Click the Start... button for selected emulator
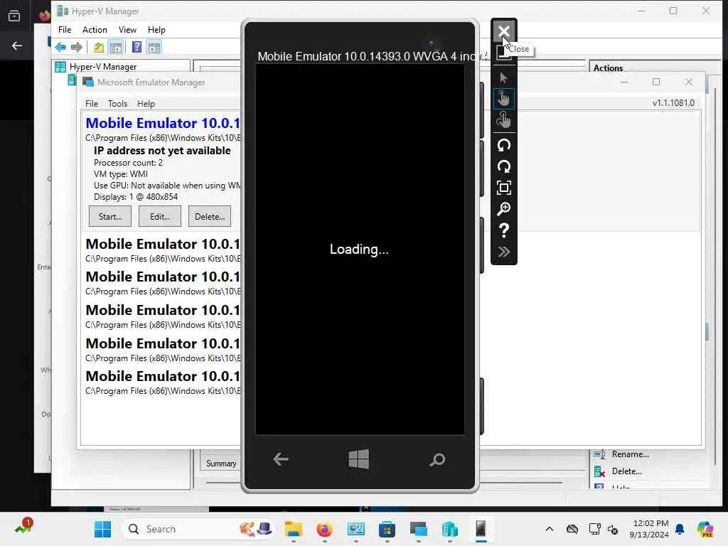Screen dimensions: 728x546 coord(110,216)
